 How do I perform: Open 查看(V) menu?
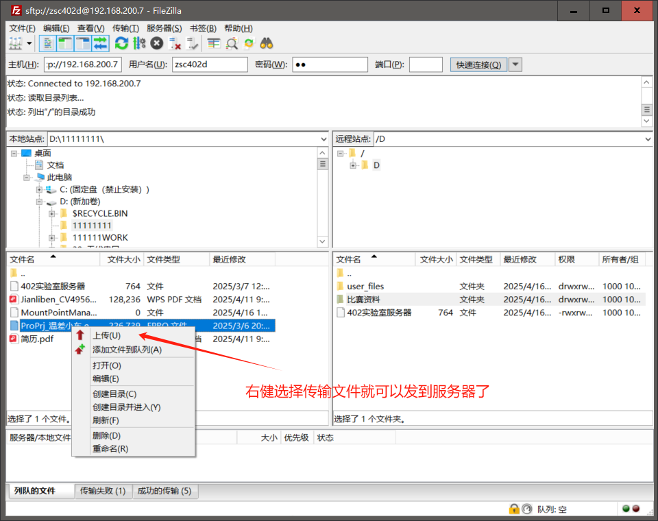90,28
